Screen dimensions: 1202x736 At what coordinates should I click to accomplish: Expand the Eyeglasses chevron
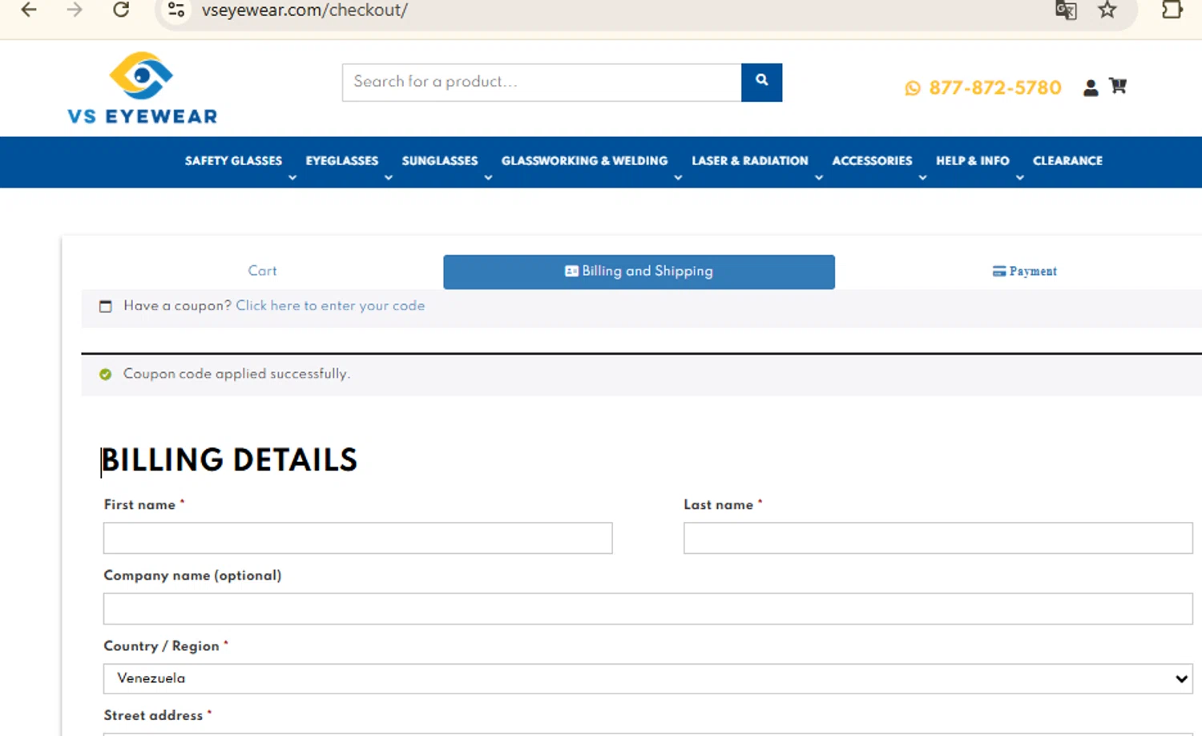pos(389,177)
